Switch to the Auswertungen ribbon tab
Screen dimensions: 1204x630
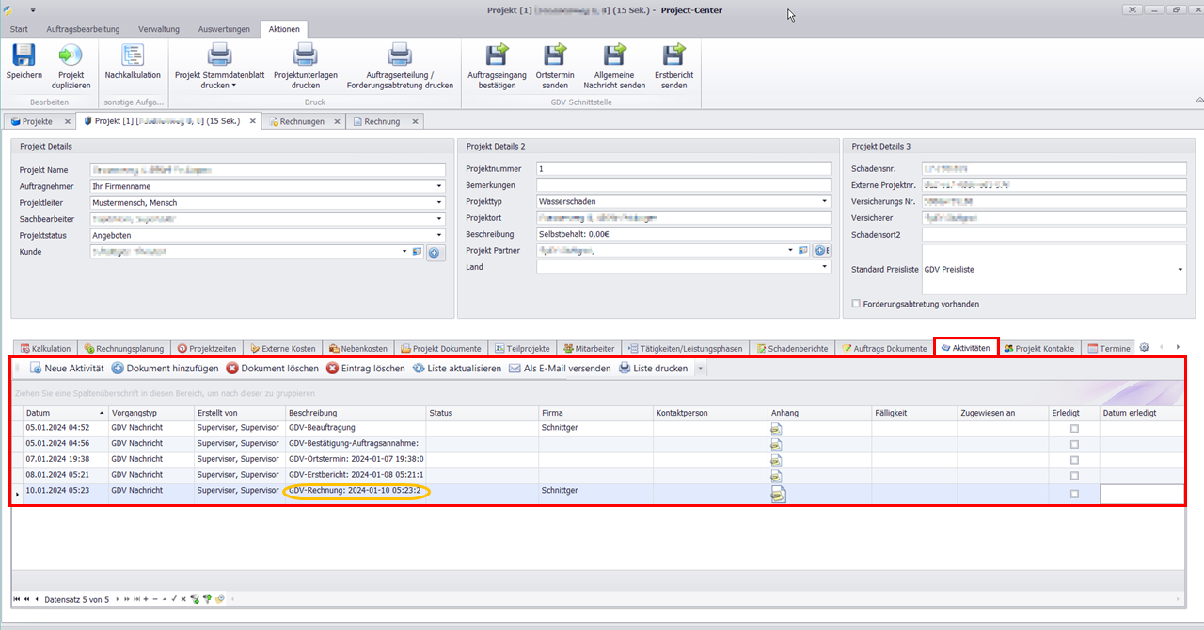coord(222,29)
